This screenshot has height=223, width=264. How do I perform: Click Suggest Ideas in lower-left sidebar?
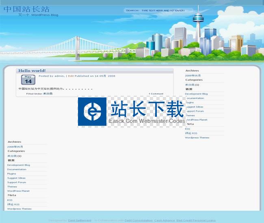16,178
